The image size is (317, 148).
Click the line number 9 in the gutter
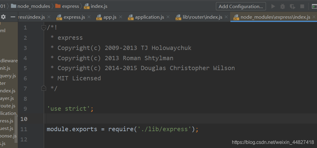pos(25,109)
